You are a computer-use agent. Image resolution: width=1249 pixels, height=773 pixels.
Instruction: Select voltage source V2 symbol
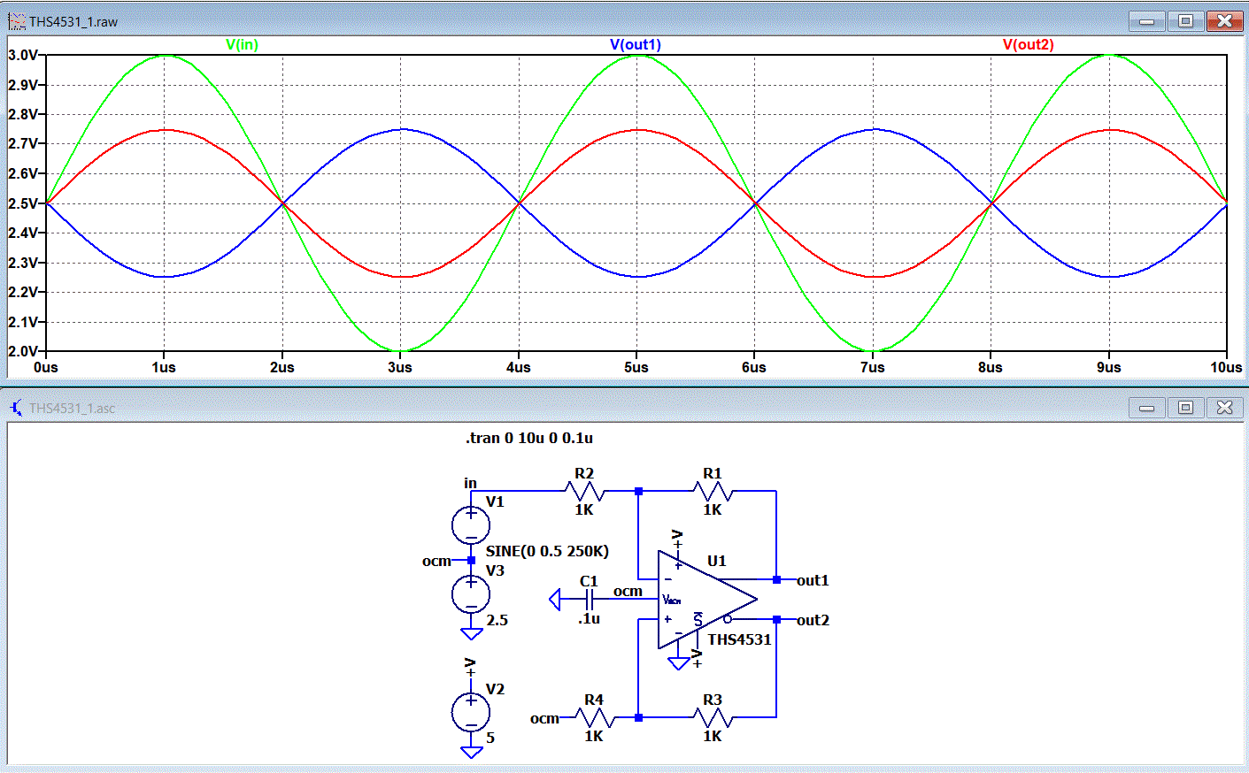tap(471, 712)
